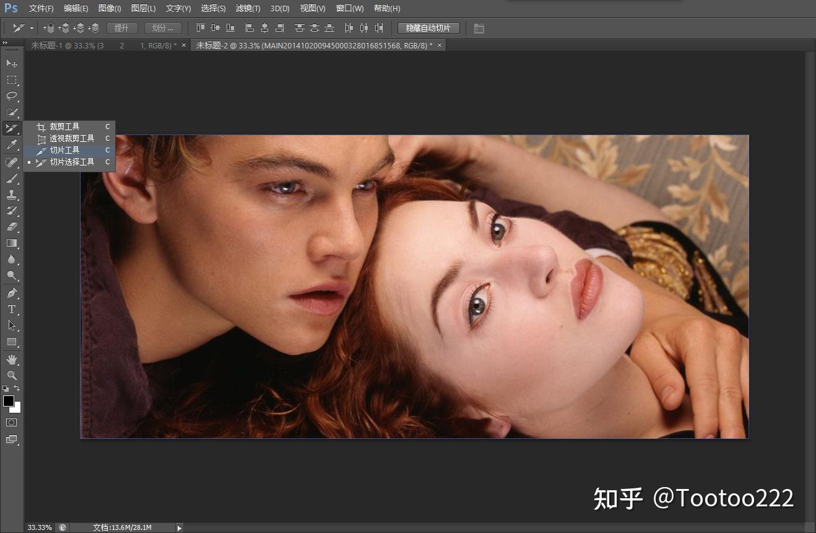
Task: Select the Gradient tool
Action: (12, 243)
